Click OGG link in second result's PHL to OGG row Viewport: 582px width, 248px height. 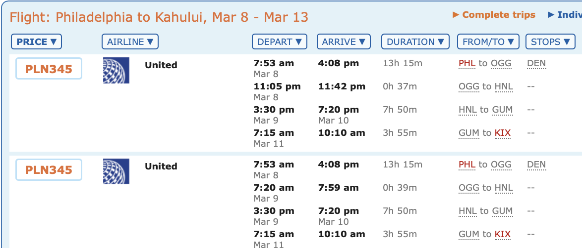[x=501, y=165]
